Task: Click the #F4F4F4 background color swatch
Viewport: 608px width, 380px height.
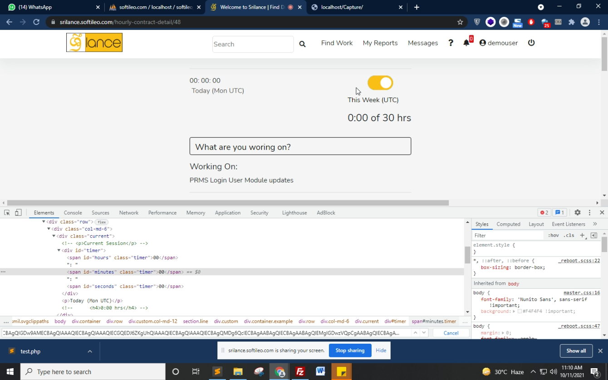Action: tap(520, 311)
